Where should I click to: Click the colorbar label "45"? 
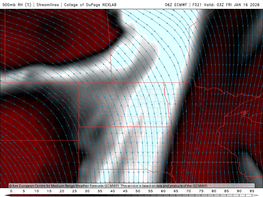point(125,191)
